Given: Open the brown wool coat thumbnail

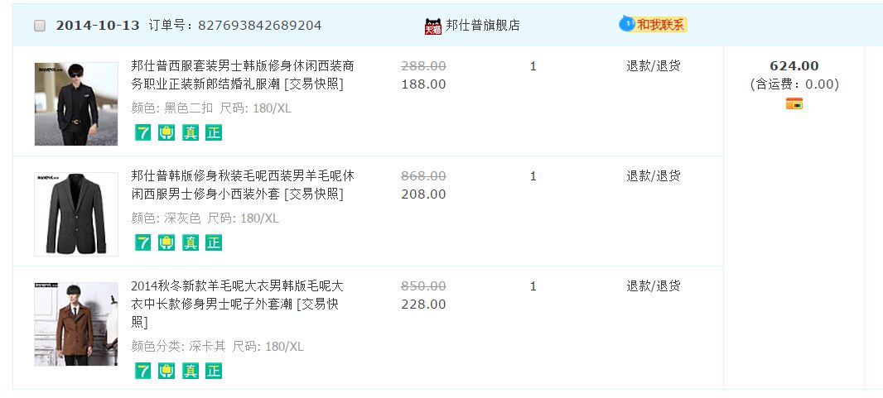Looking at the screenshot, I should coord(76,324).
